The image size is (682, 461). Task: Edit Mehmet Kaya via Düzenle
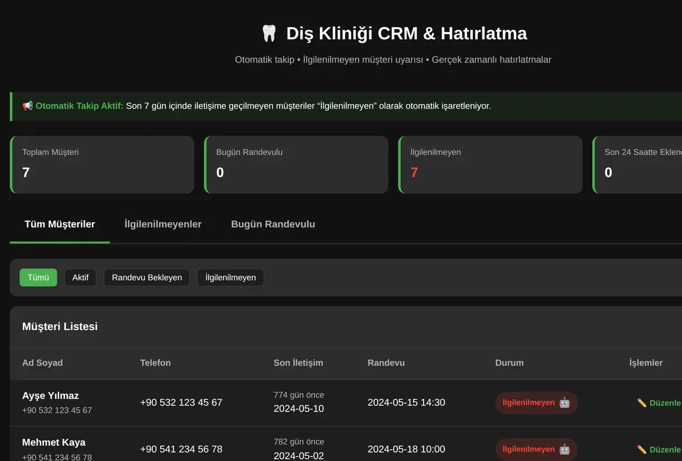659,449
